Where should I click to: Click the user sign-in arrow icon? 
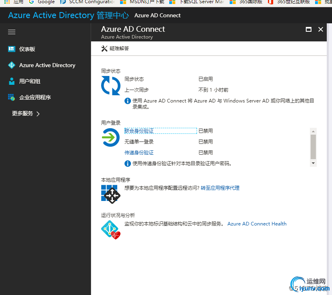111,137
